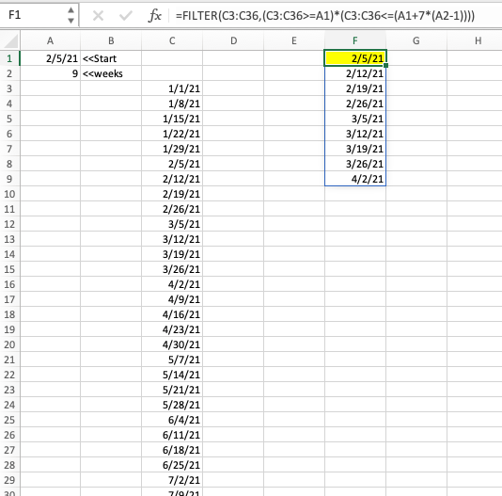Image resolution: width=502 pixels, height=496 pixels.
Task: Select column G header
Action: [x=416, y=40]
